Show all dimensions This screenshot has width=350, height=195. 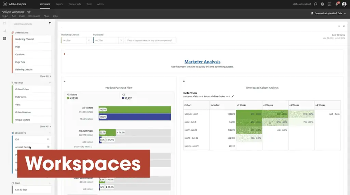click(45, 76)
